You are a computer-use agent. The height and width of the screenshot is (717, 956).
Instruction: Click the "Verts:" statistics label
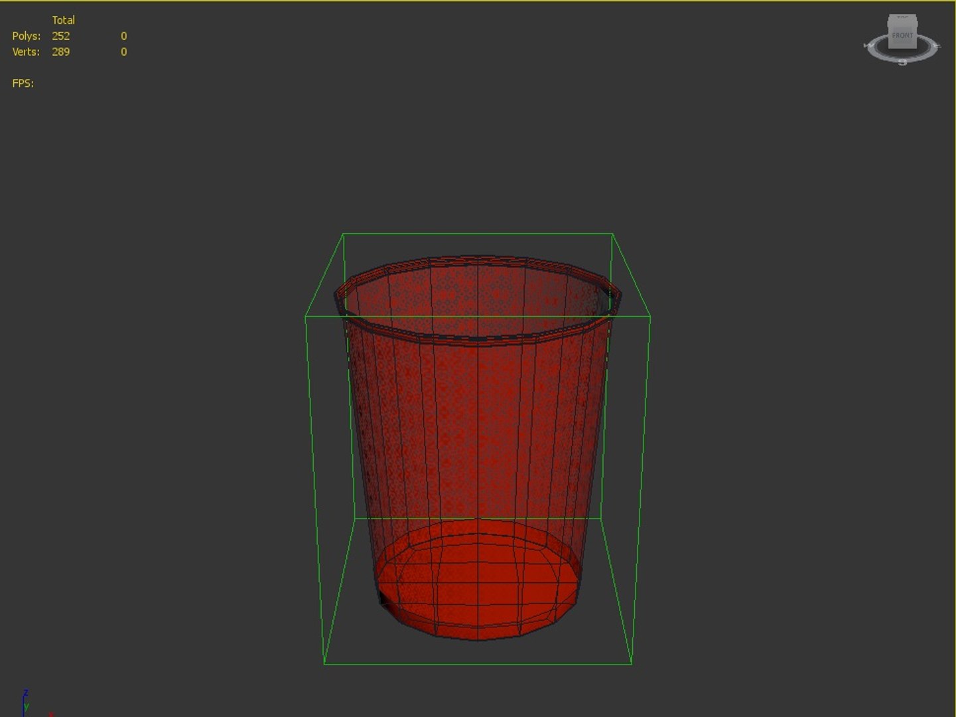26,52
